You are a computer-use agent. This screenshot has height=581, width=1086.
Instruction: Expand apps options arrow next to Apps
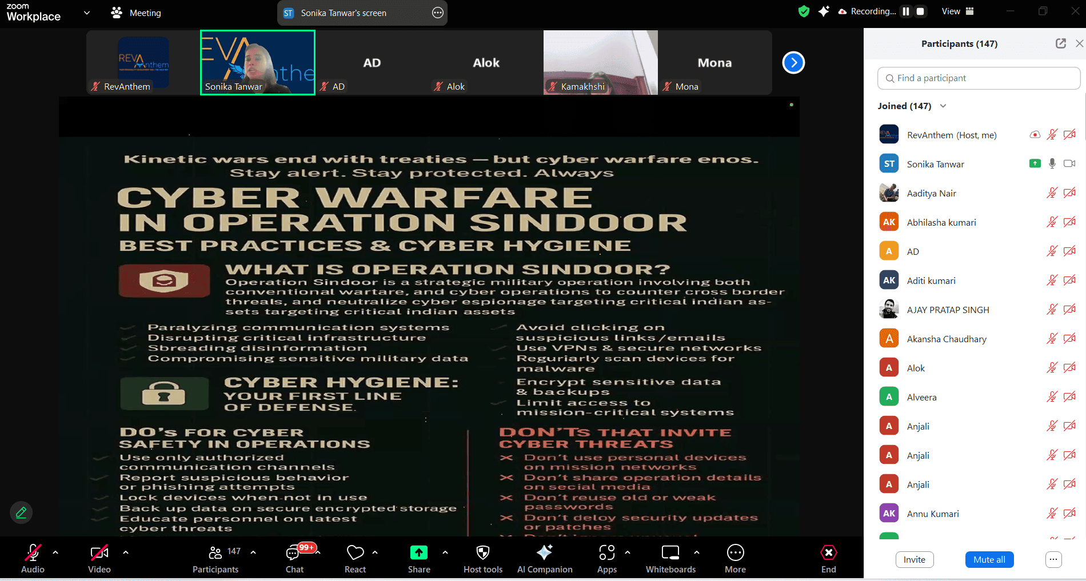628,552
